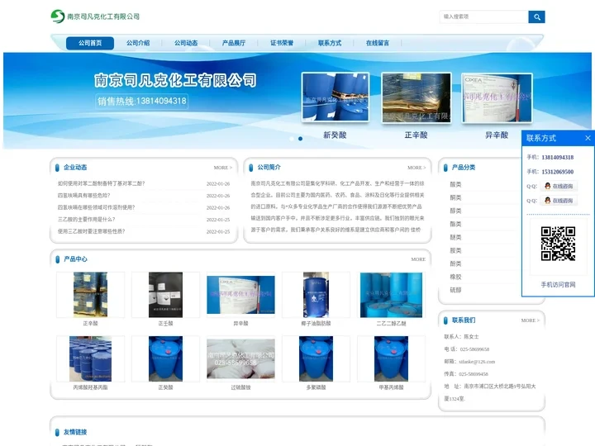This screenshot has height=446, width=595.
Task: Click the 产品分类 section heading
Action: pos(464,167)
